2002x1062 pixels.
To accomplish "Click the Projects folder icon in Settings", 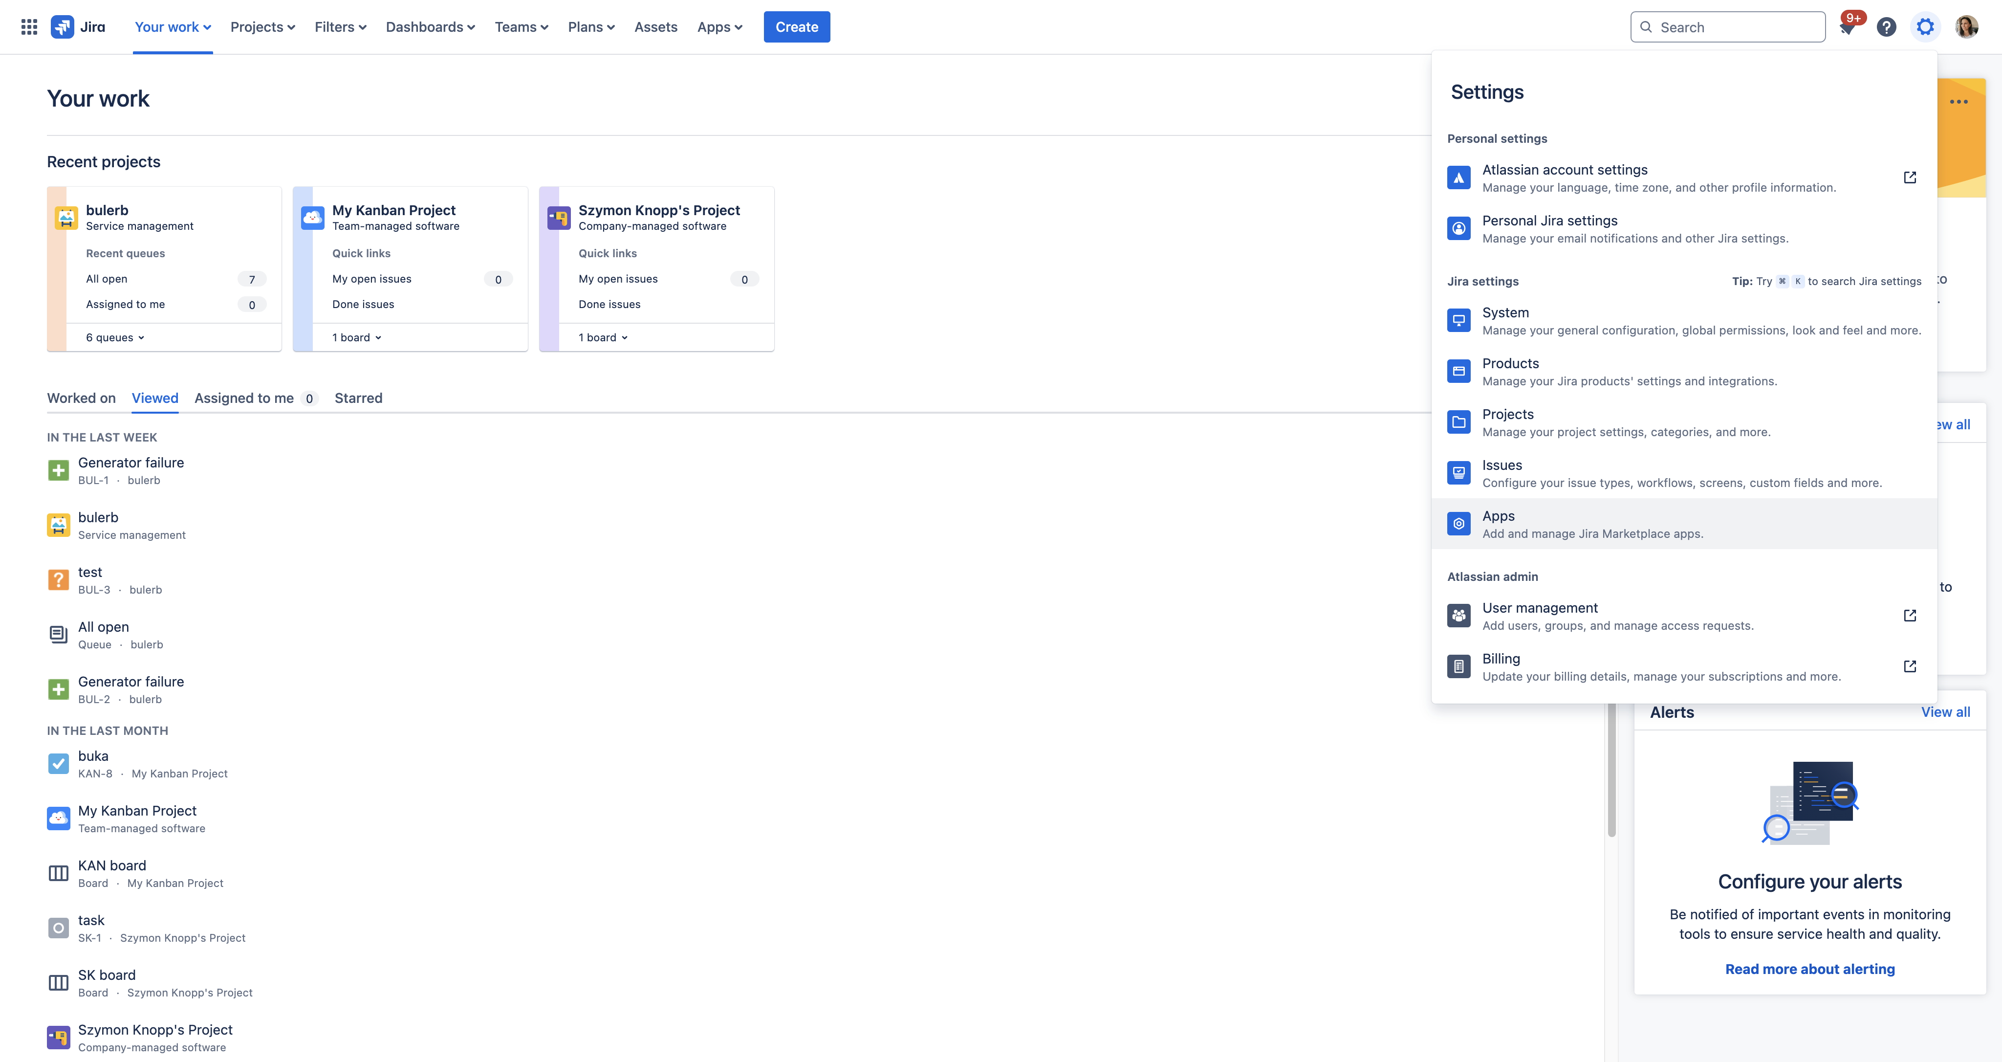I will (1459, 422).
